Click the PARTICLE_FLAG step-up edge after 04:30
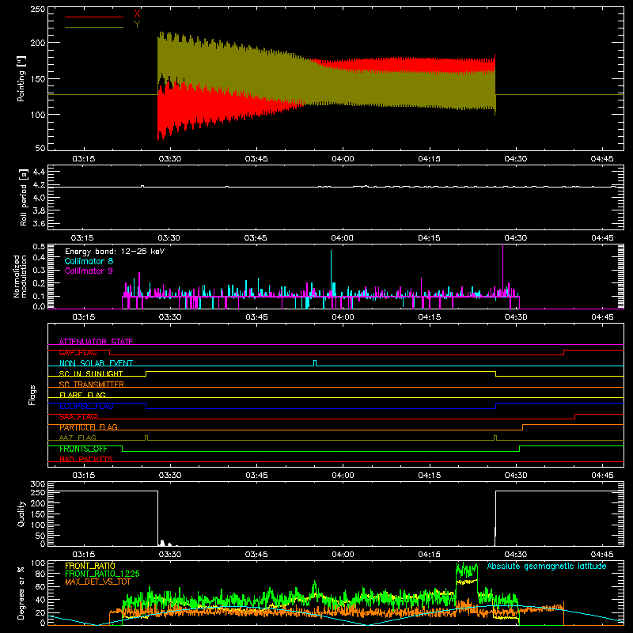 pos(522,427)
